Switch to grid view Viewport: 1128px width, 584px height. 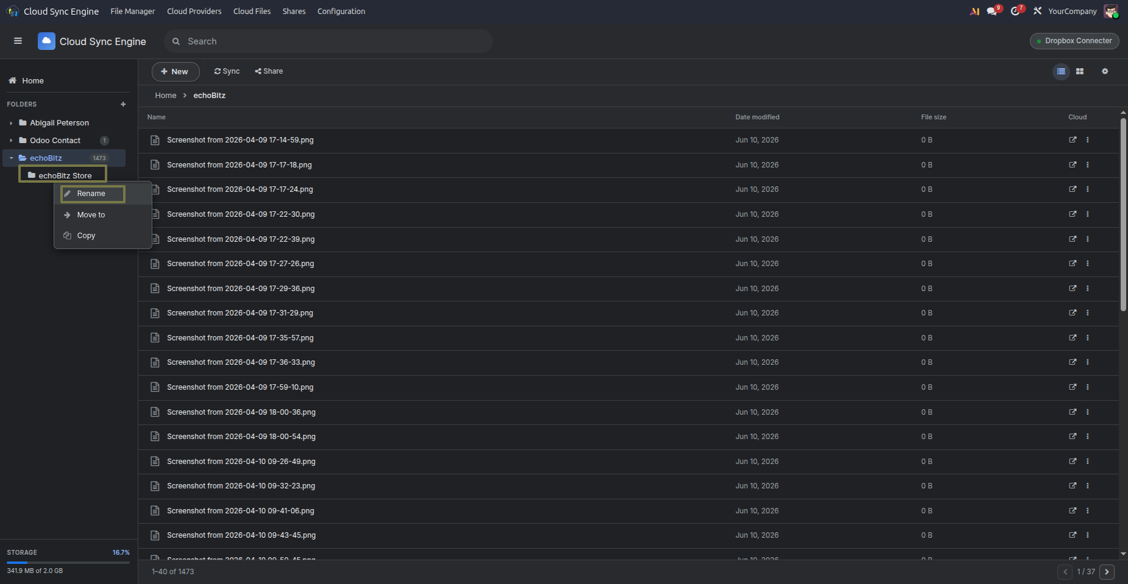[x=1080, y=71]
